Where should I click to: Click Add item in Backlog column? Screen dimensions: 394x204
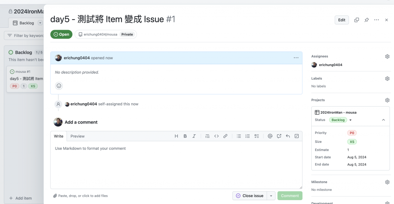pos(21,198)
